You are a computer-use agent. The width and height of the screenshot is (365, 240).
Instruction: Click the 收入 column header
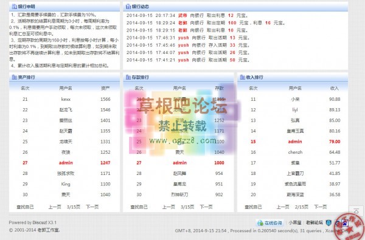[x=335, y=88]
